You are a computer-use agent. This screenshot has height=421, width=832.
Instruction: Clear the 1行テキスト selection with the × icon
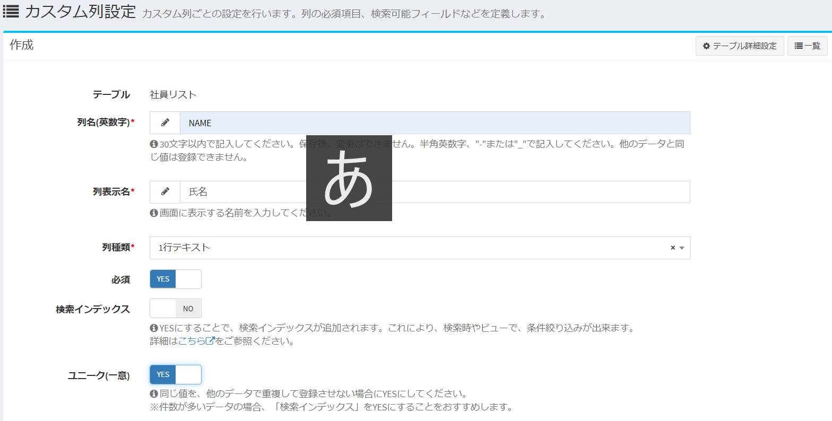click(673, 248)
